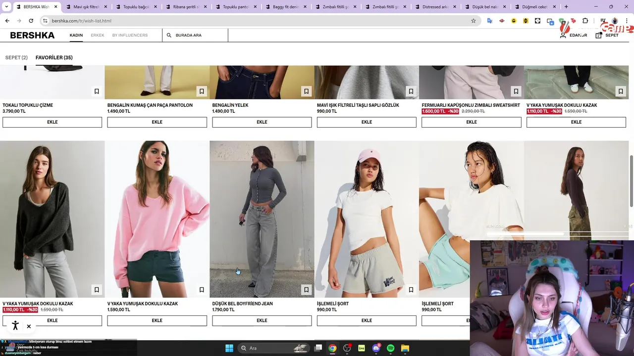
Task: Open Discord from the taskbar
Action: tap(376, 348)
